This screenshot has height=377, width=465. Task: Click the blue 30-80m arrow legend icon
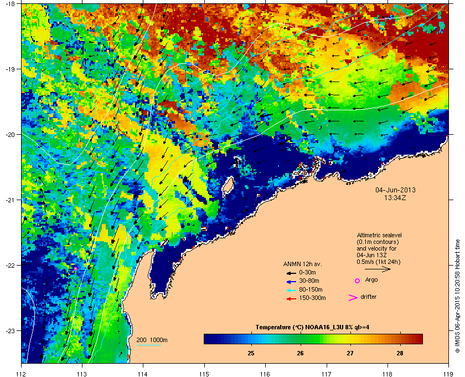[291, 282]
